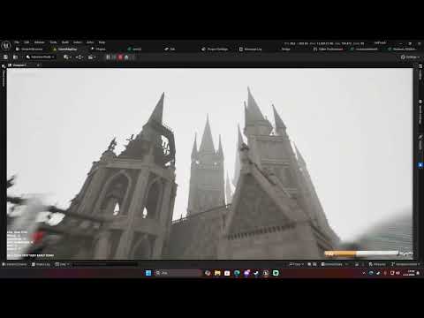424x318 pixels.
Task: Click the Revision Control status button
Action: pos(405,264)
